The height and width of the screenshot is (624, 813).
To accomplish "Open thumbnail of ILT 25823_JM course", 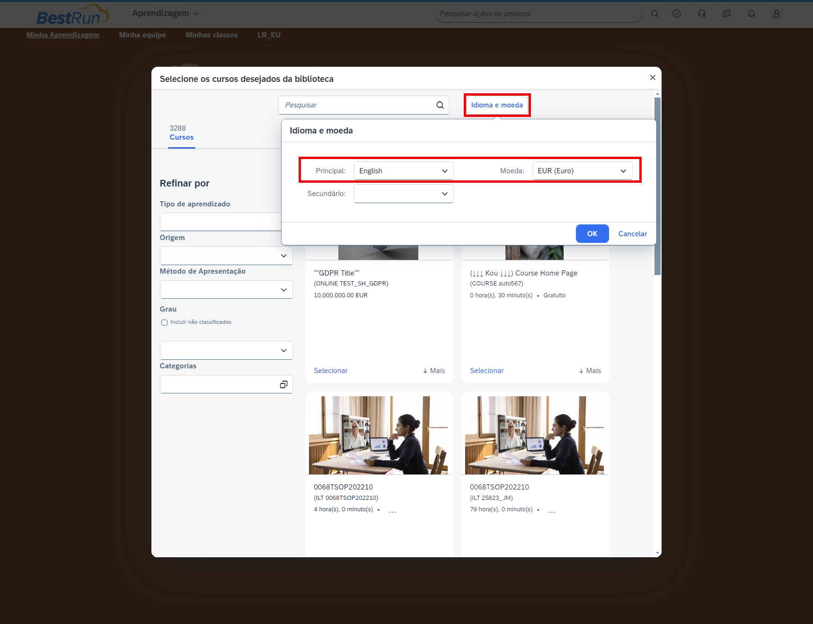I will (534, 435).
